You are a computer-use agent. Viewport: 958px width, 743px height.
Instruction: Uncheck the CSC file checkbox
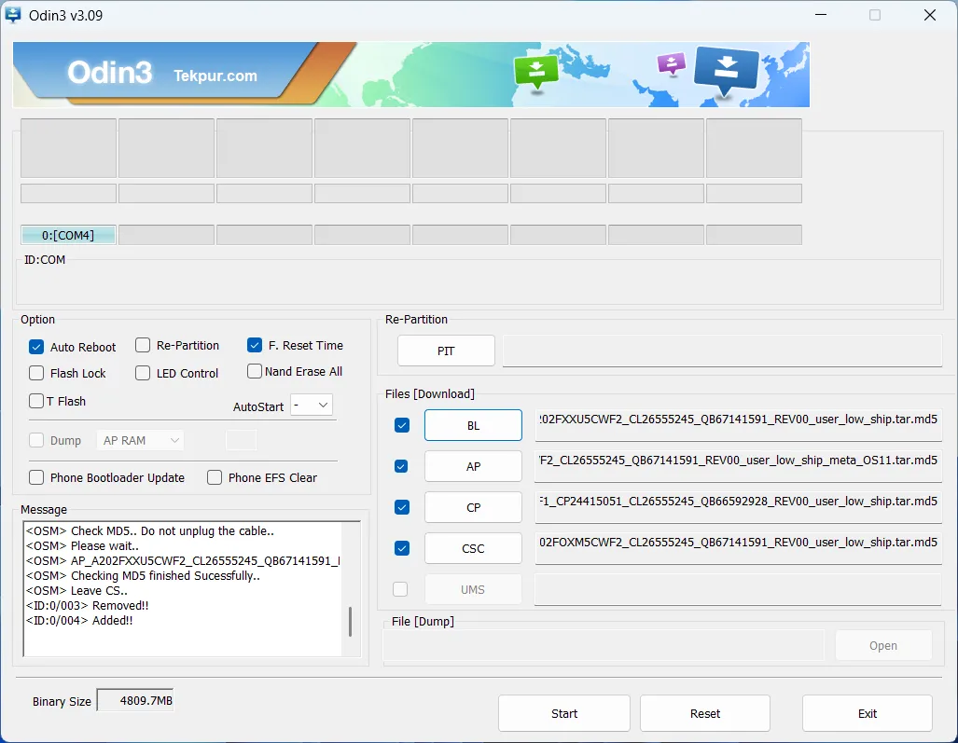click(x=401, y=548)
